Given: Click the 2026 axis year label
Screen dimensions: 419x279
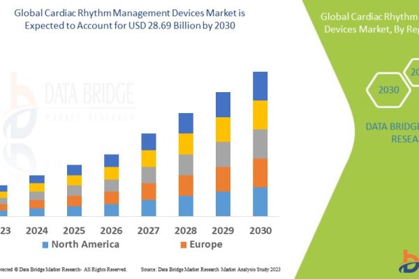Looking at the screenshot, I should (111, 231).
